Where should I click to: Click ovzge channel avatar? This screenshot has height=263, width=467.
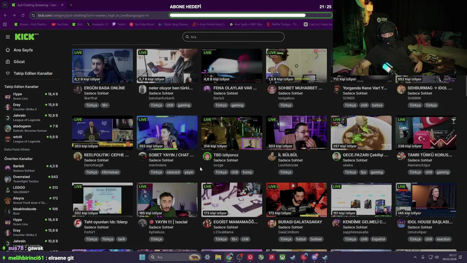[207, 156]
